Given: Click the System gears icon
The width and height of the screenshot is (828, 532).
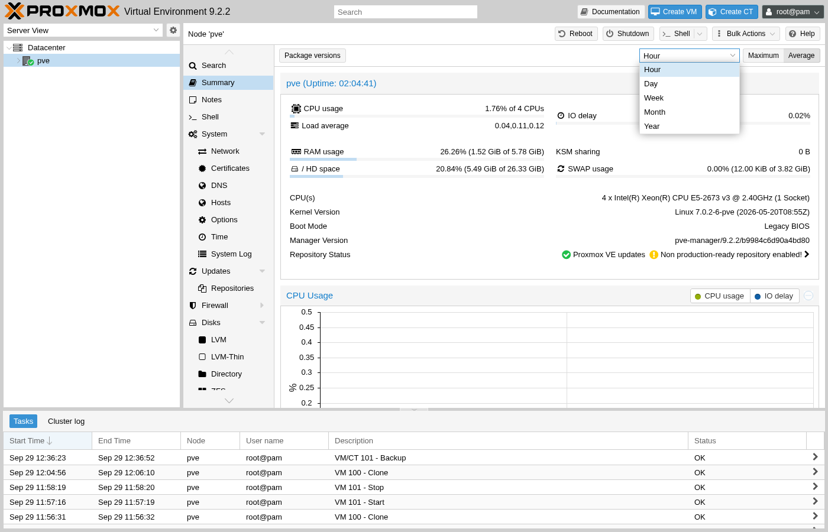Looking at the screenshot, I should click(x=193, y=134).
